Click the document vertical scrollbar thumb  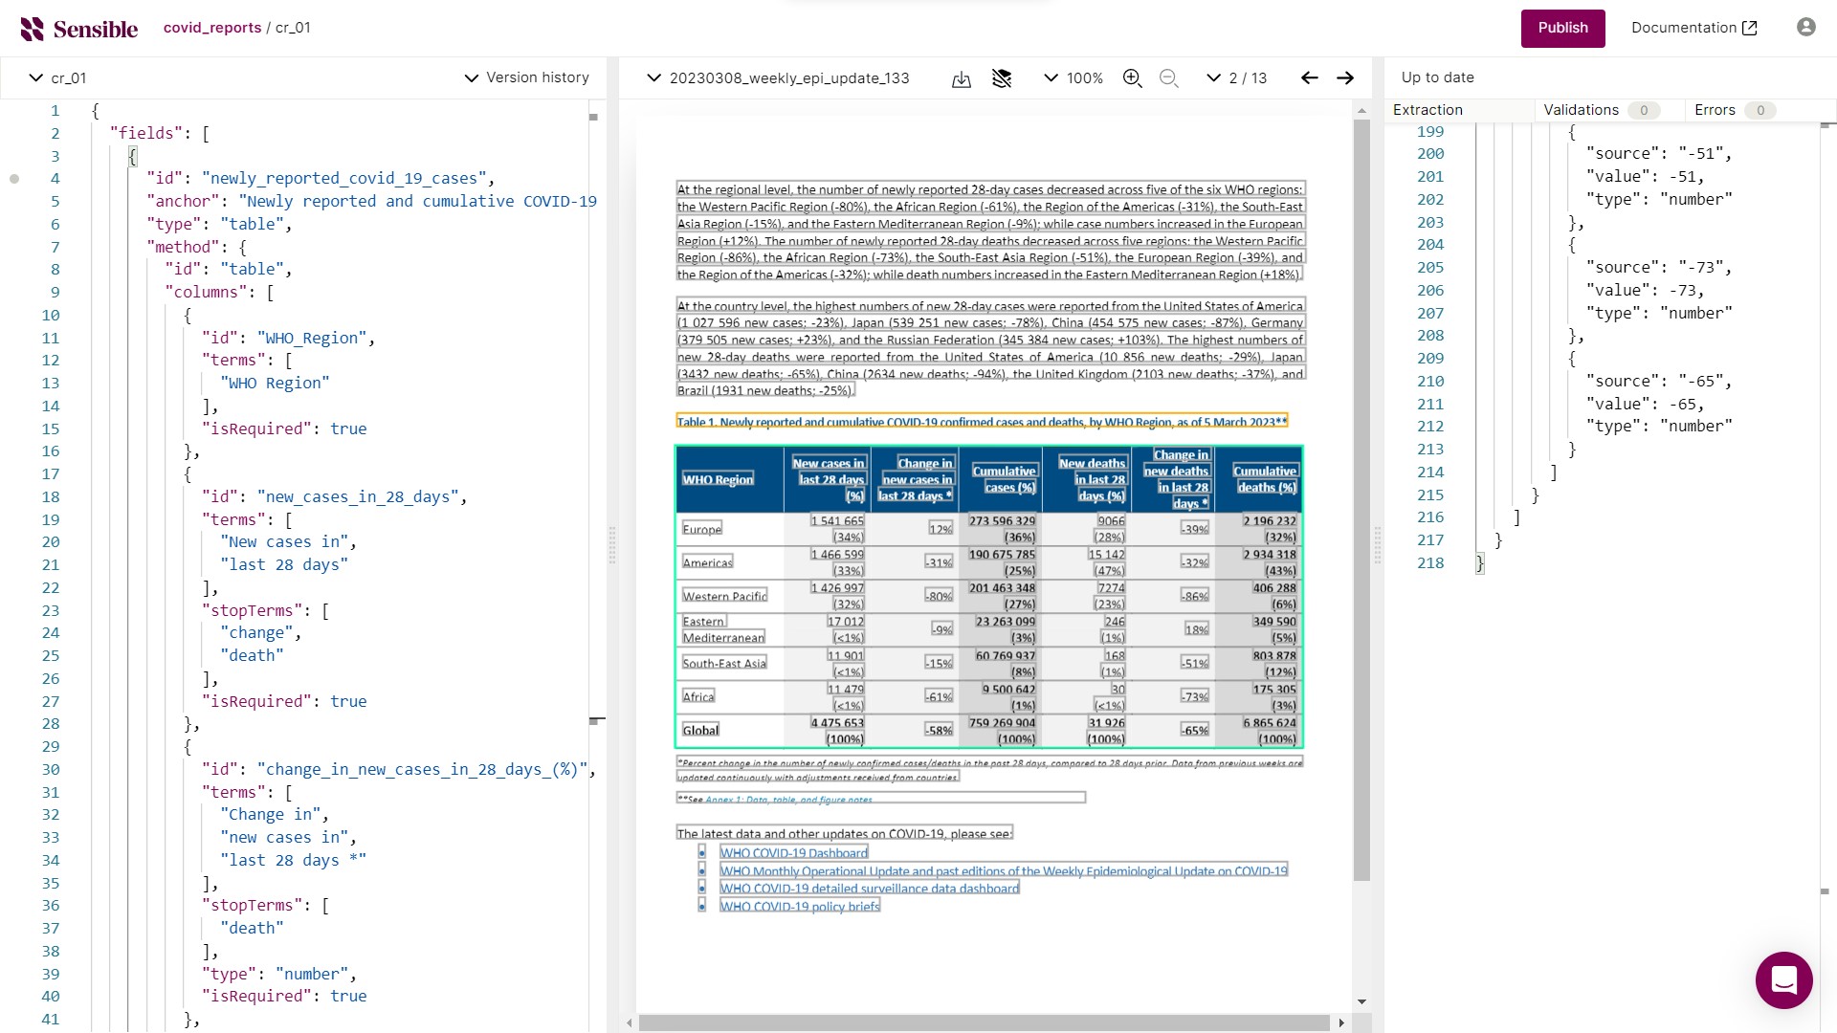click(1361, 500)
